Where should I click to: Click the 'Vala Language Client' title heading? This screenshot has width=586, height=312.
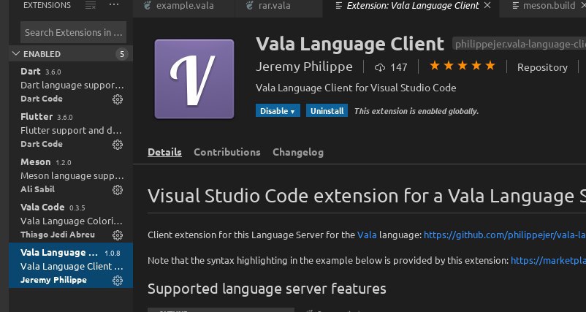pyautogui.click(x=350, y=44)
